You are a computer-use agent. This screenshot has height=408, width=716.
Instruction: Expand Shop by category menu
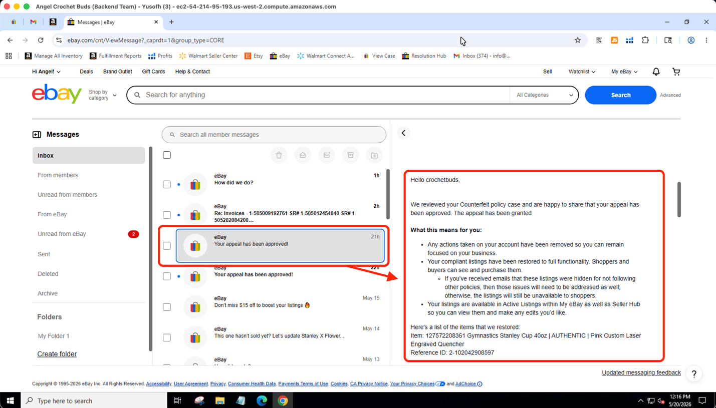click(x=103, y=95)
